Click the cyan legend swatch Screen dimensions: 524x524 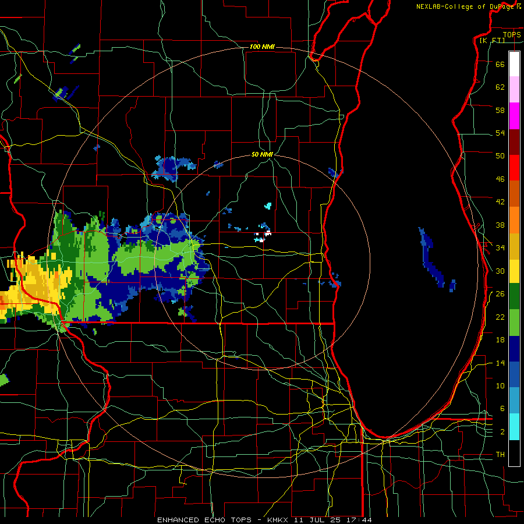pos(514,427)
